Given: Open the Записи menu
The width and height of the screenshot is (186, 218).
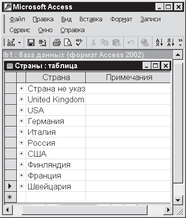Looking at the screenshot, I should coord(150,19).
